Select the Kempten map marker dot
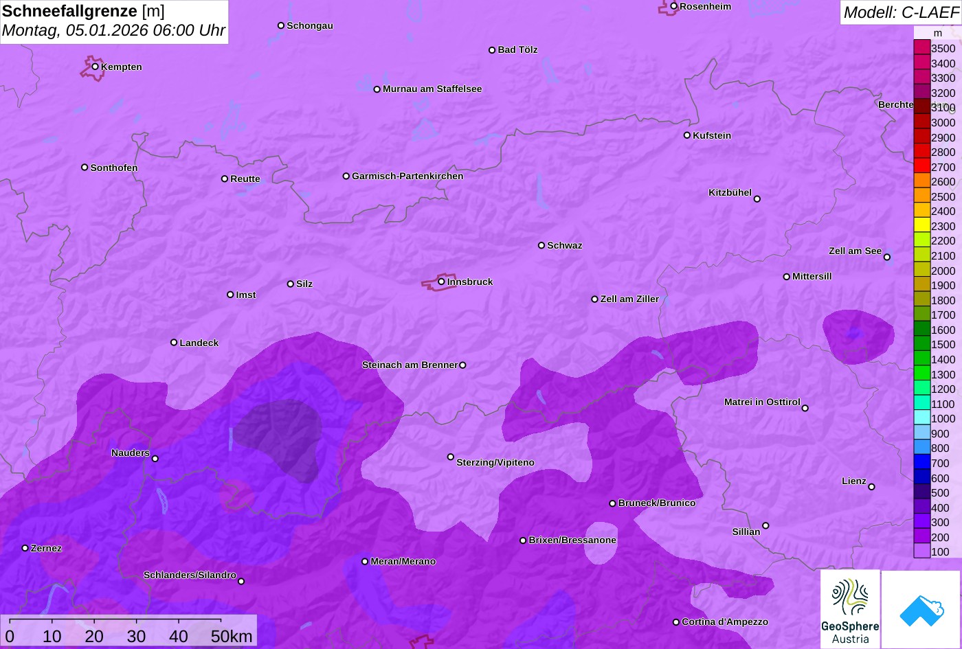The height and width of the screenshot is (649, 962). [x=95, y=67]
